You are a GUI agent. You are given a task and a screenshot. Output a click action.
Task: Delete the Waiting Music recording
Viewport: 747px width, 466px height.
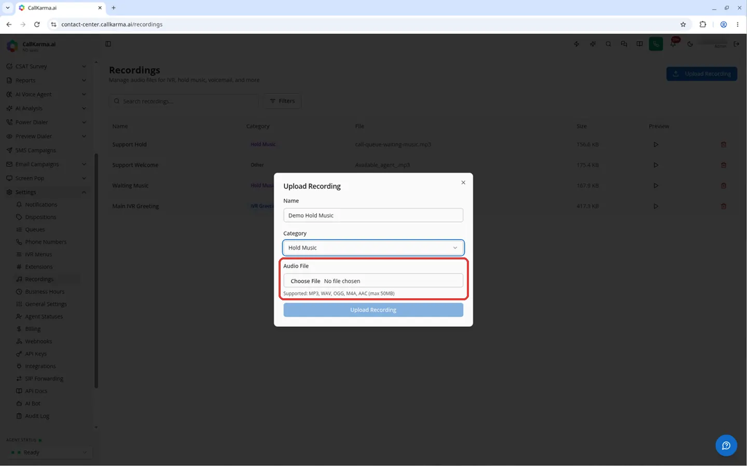tap(723, 185)
